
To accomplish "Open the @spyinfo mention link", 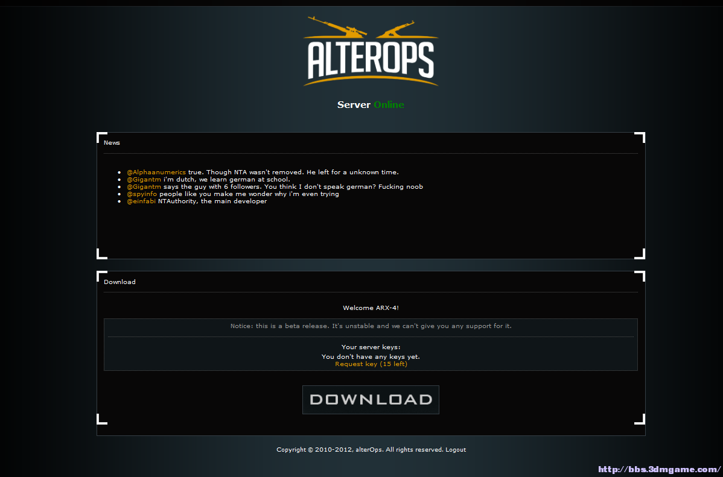I will tap(142, 194).
